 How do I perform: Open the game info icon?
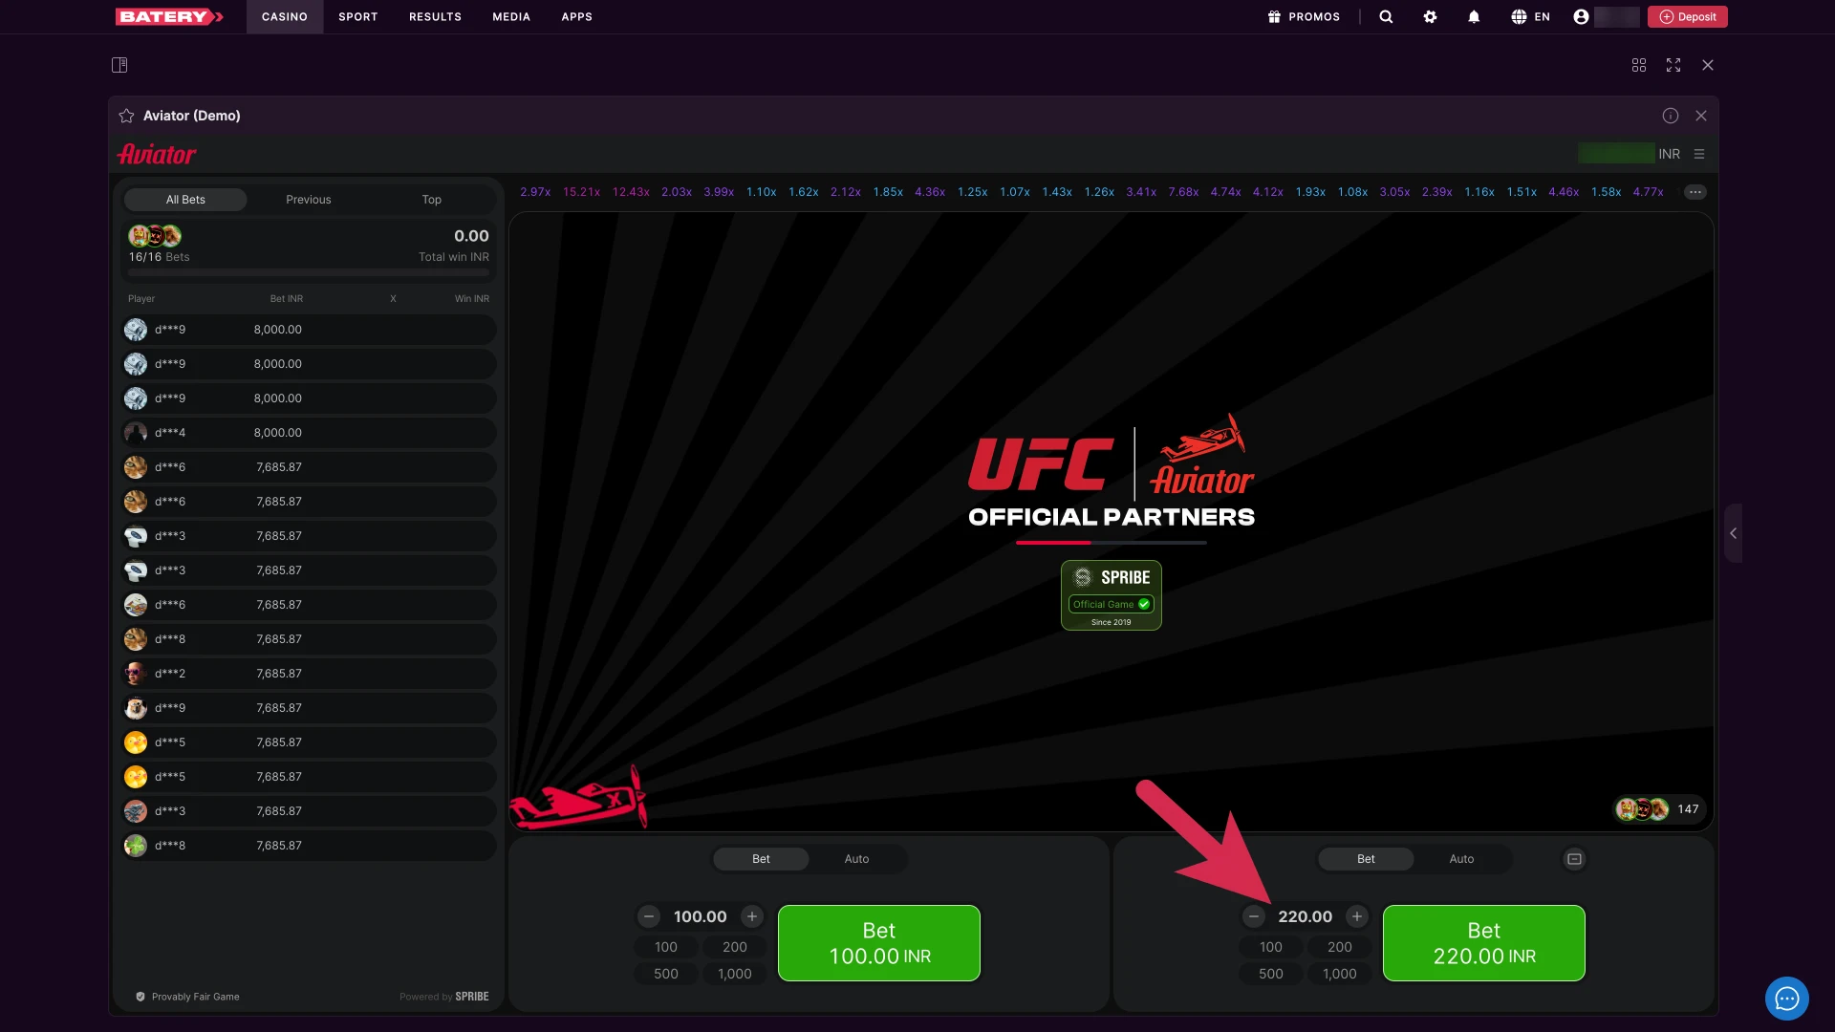[x=1671, y=116]
